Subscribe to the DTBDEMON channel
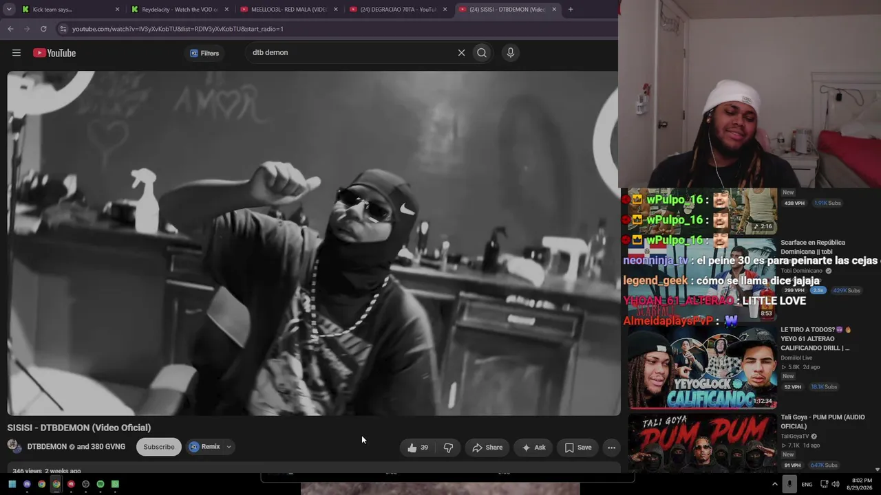Screen dimensions: 881x495 [x=159, y=447]
